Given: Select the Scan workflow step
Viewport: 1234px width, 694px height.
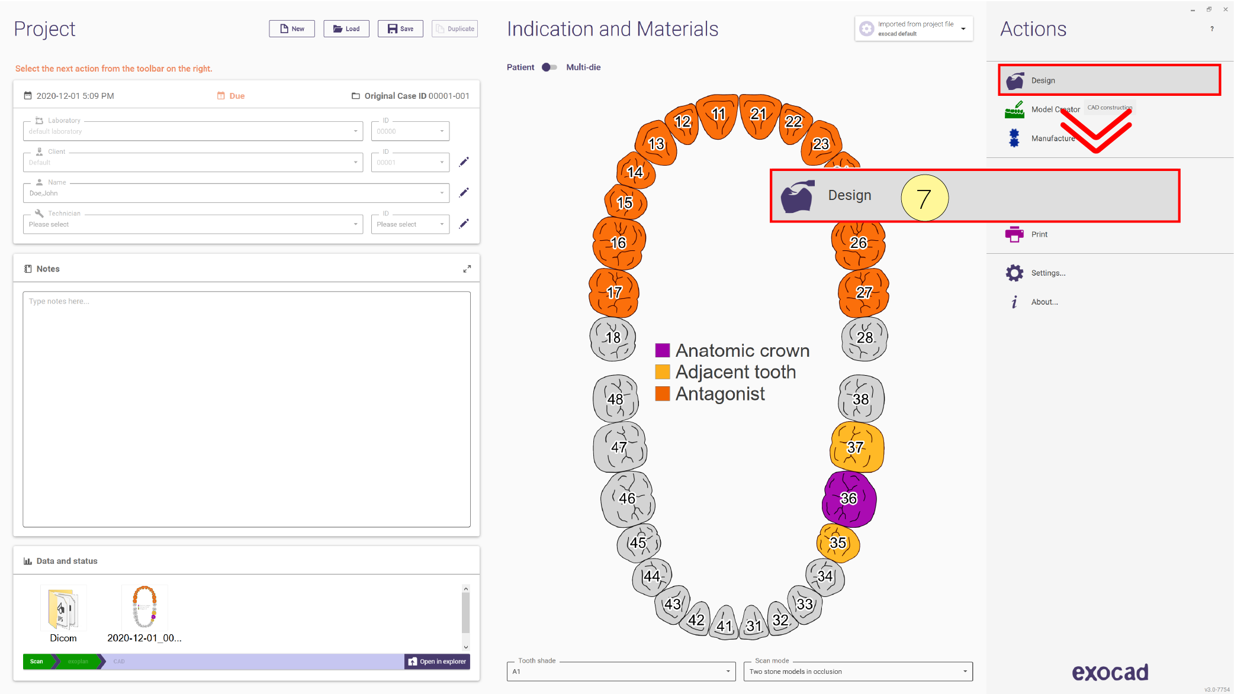Looking at the screenshot, I should click(x=37, y=661).
